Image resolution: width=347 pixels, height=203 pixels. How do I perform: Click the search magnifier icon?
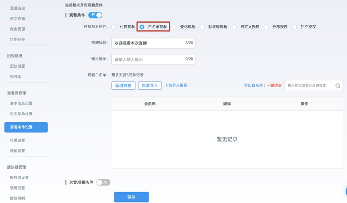pyautogui.click(x=338, y=86)
